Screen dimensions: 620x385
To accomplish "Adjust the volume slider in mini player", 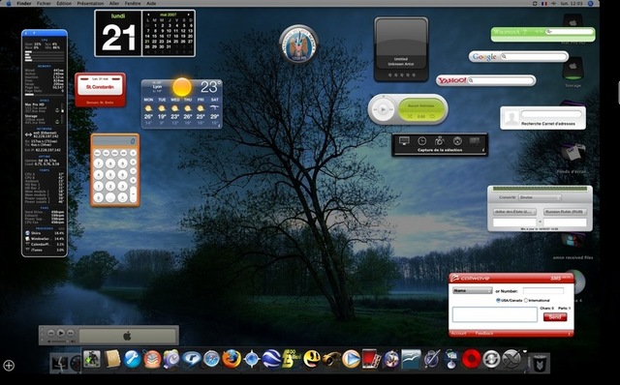I will [60, 341].
